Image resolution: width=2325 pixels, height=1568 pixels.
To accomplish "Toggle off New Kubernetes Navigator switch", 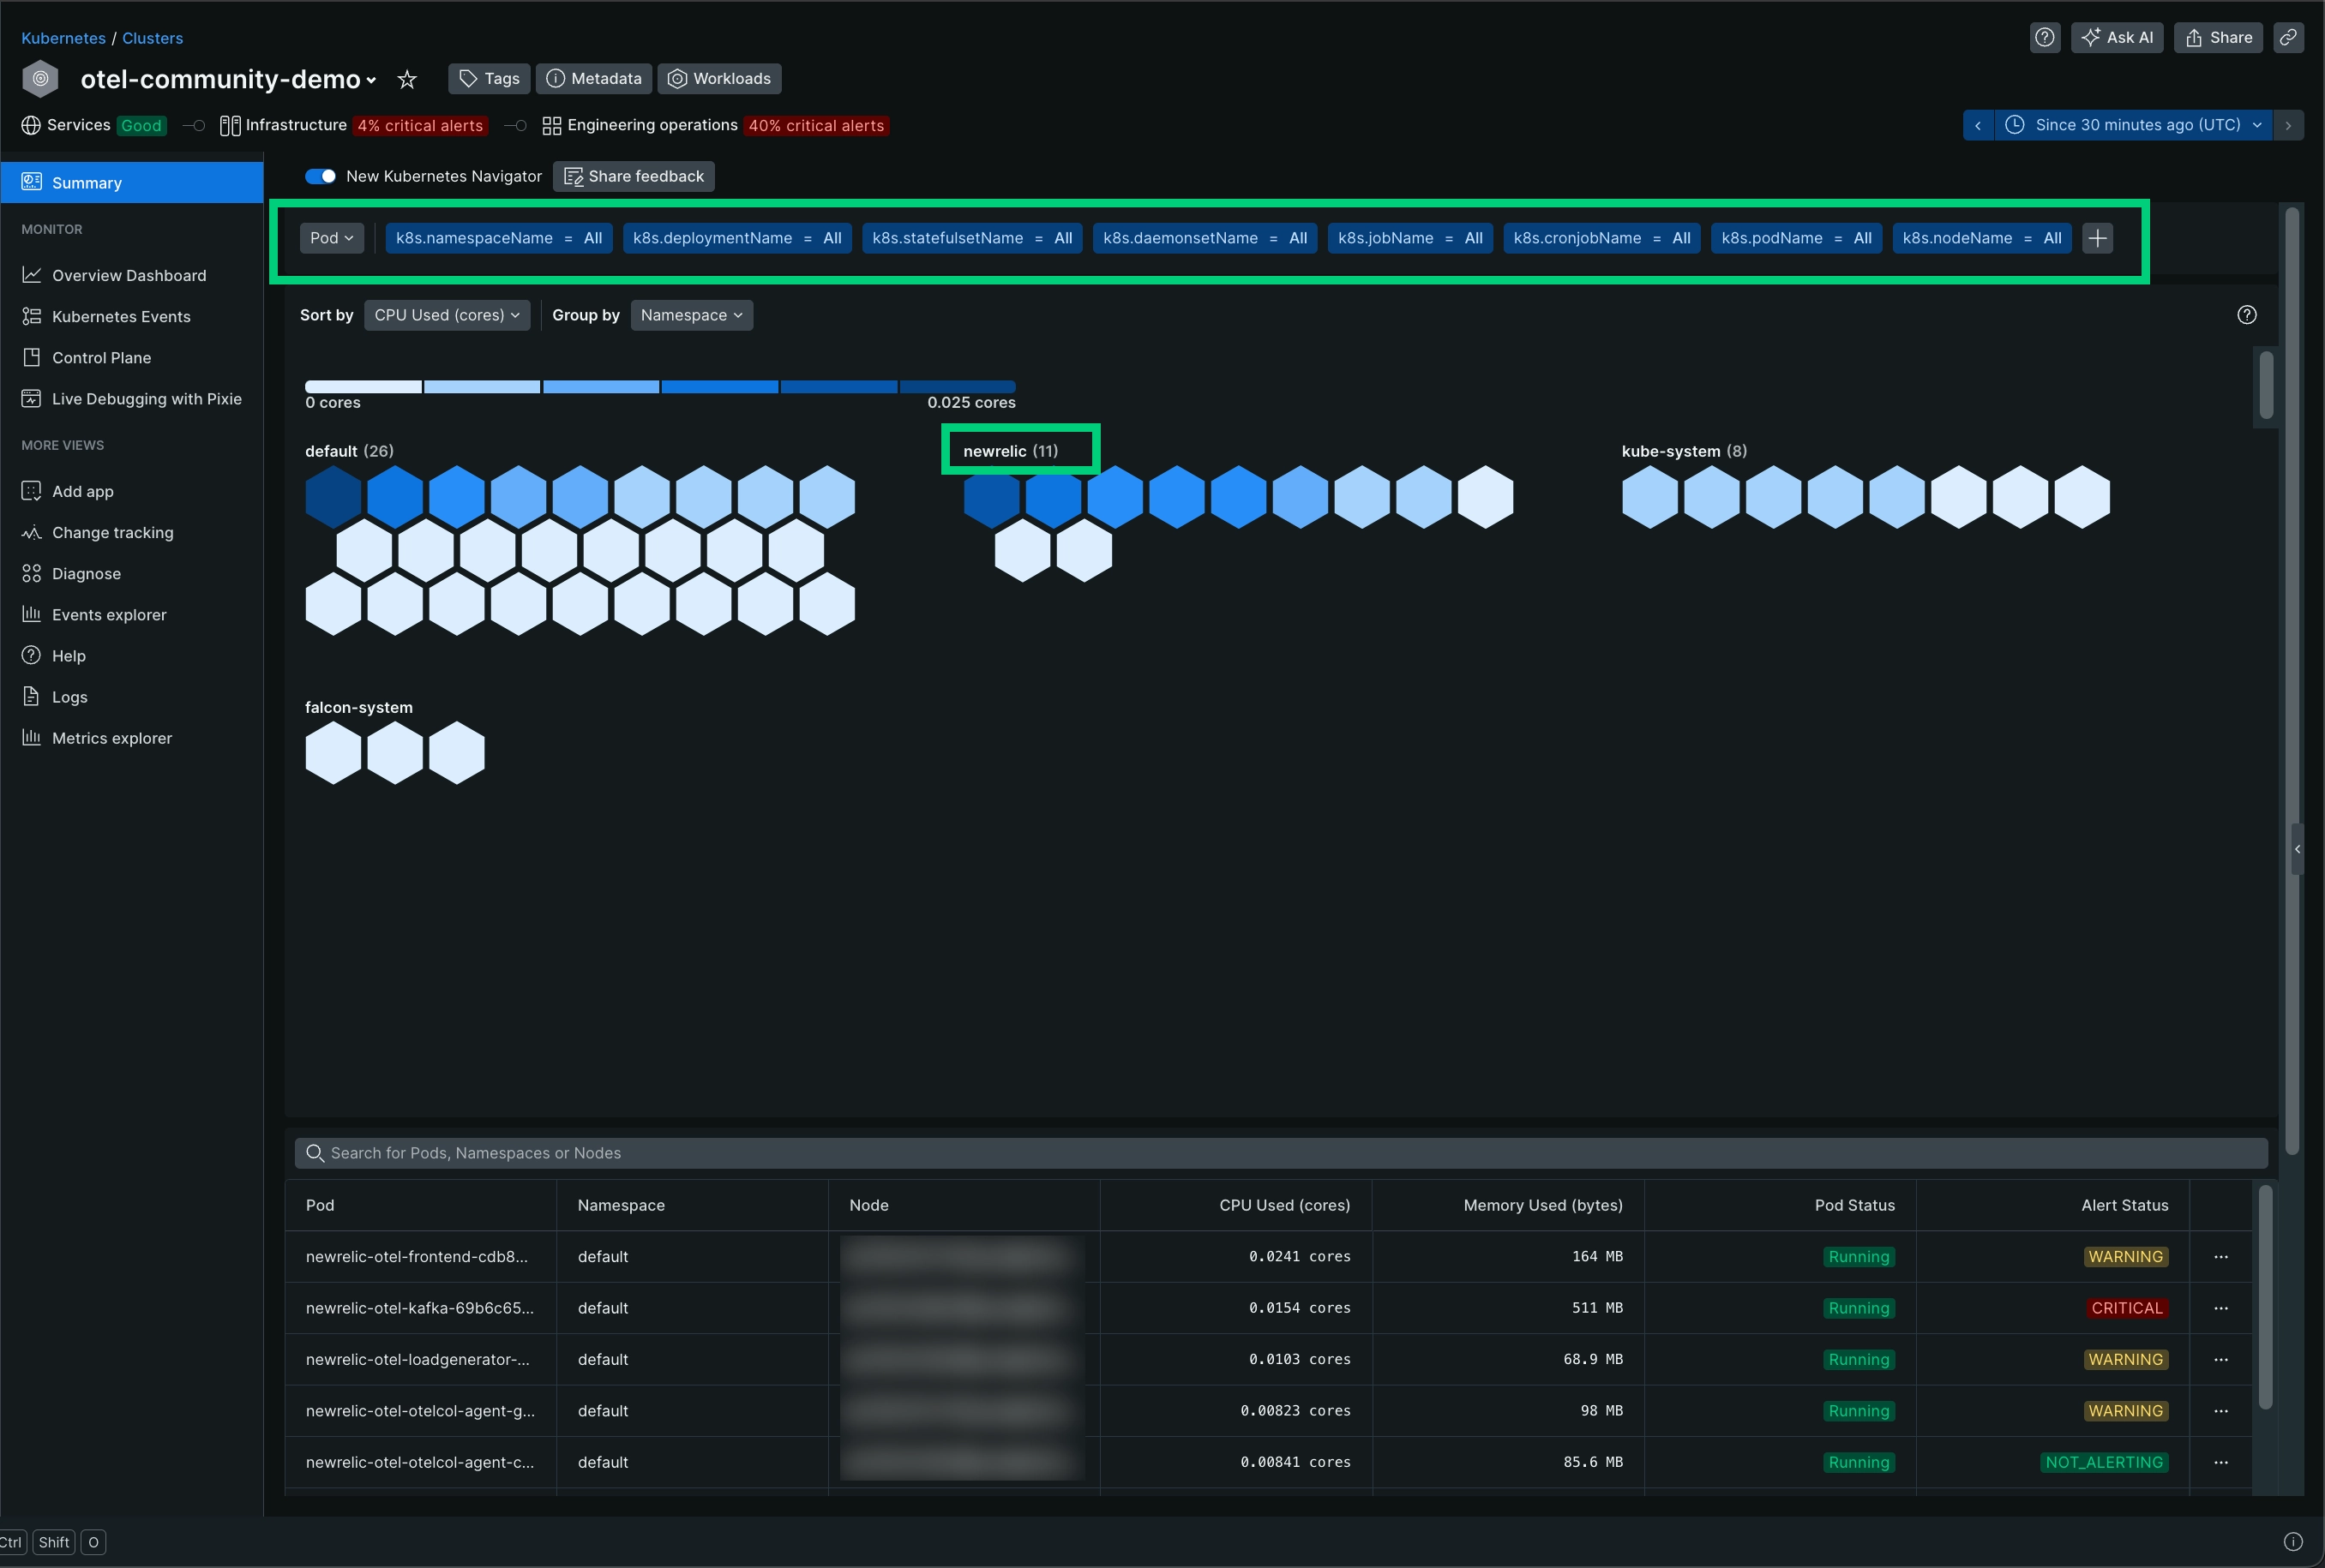I will click(320, 176).
